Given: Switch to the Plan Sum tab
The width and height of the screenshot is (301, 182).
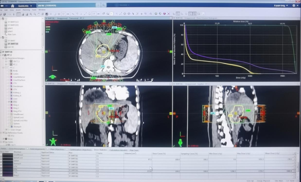Looking at the screenshot, I should point(134,150).
